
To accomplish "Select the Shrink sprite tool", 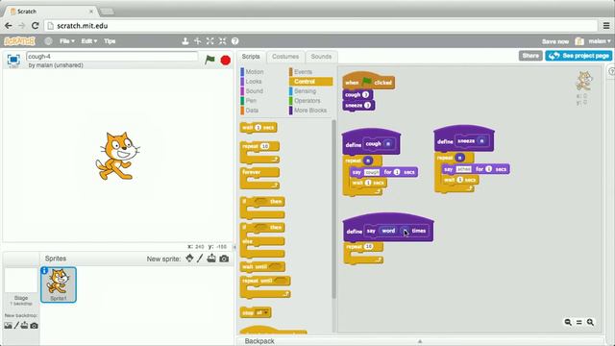I will pos(223,40).
